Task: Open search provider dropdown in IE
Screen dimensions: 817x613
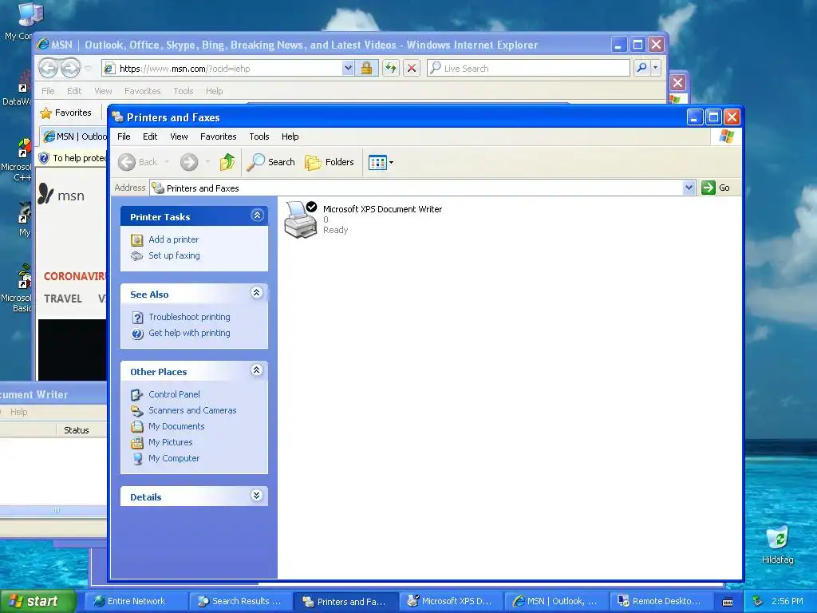Action: tap(656, 68)
